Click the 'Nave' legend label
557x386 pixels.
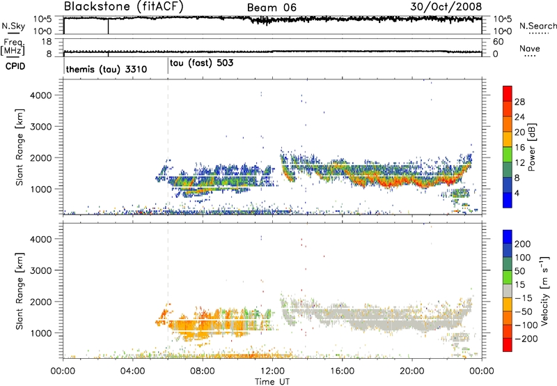[530, 48]
